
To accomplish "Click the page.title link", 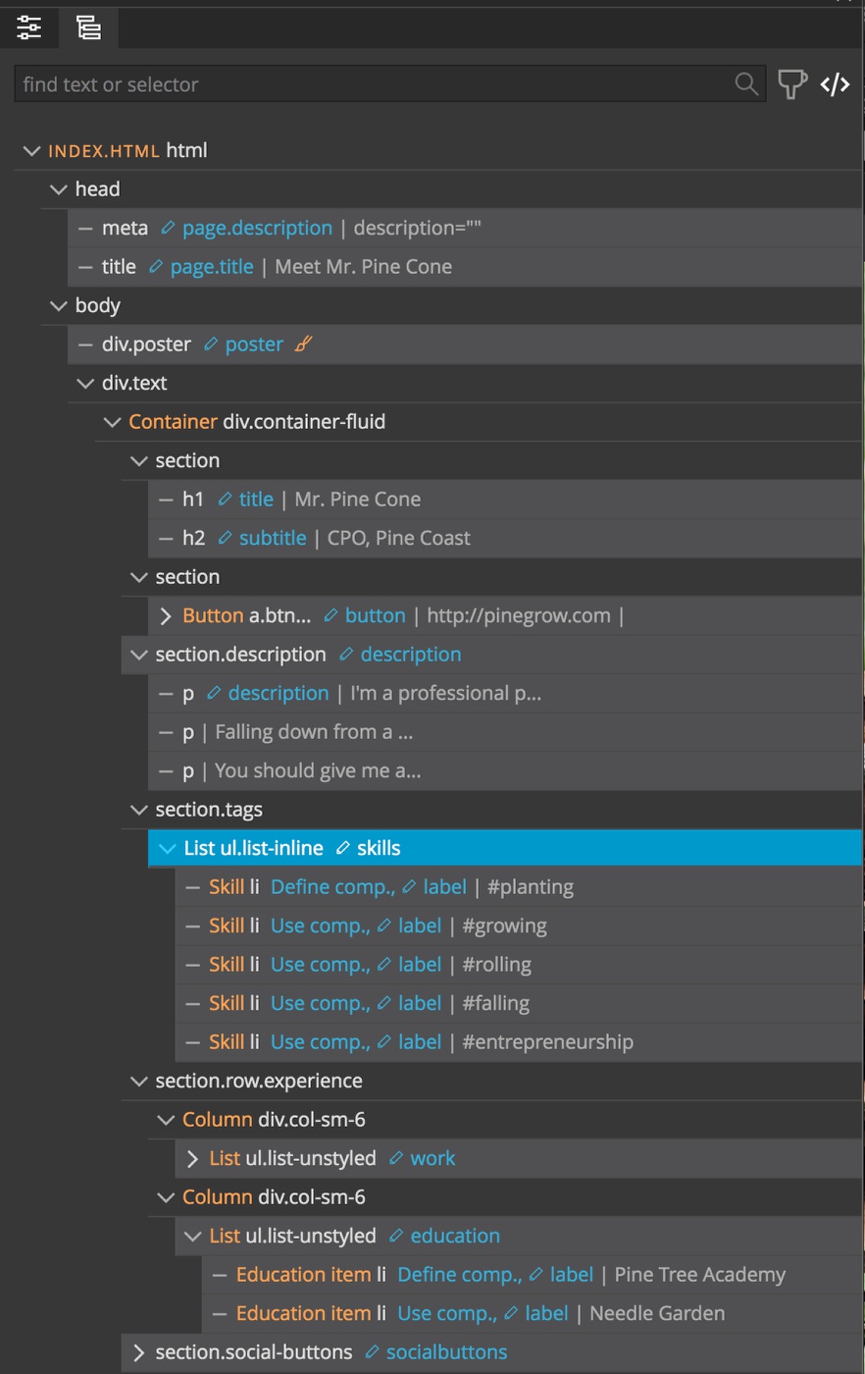I will coord(212,267).
